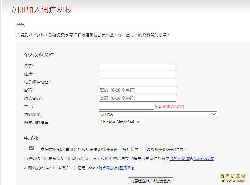The image size is (250, 185).
Task: Click the (ex. 2001/01/01) birthday hint text
Action: coord(169,107)
